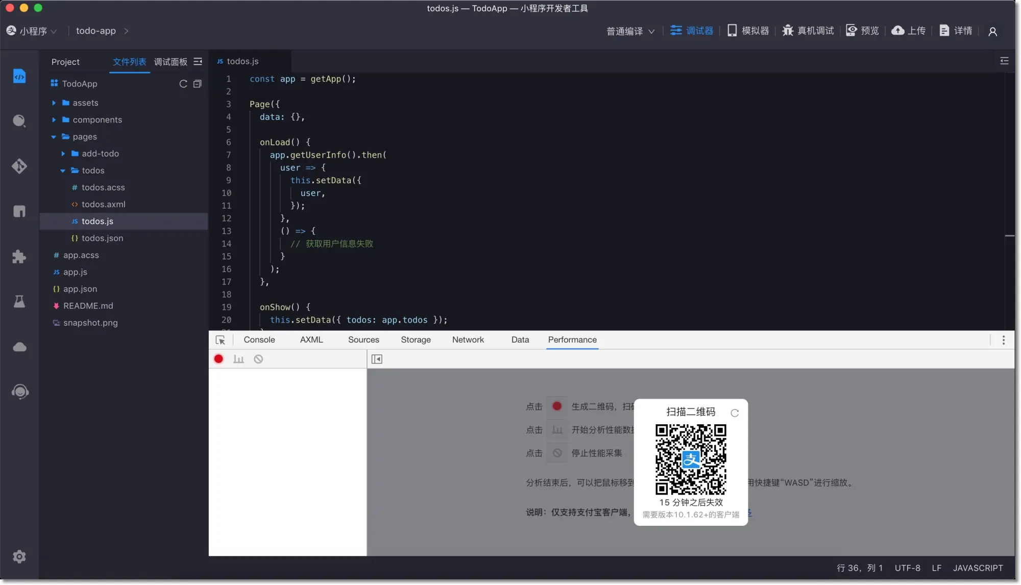Open settings gear at sidebar bottom
Screen dimensions: 1021x585
point(19,556)
